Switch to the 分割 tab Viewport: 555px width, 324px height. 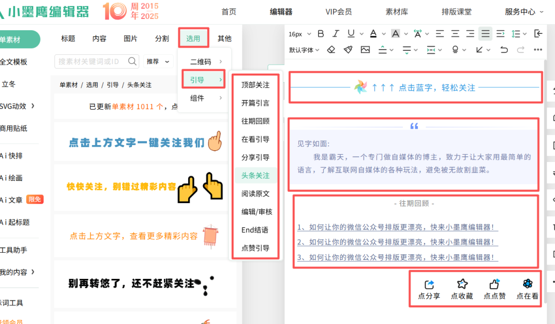coord(162,38)
